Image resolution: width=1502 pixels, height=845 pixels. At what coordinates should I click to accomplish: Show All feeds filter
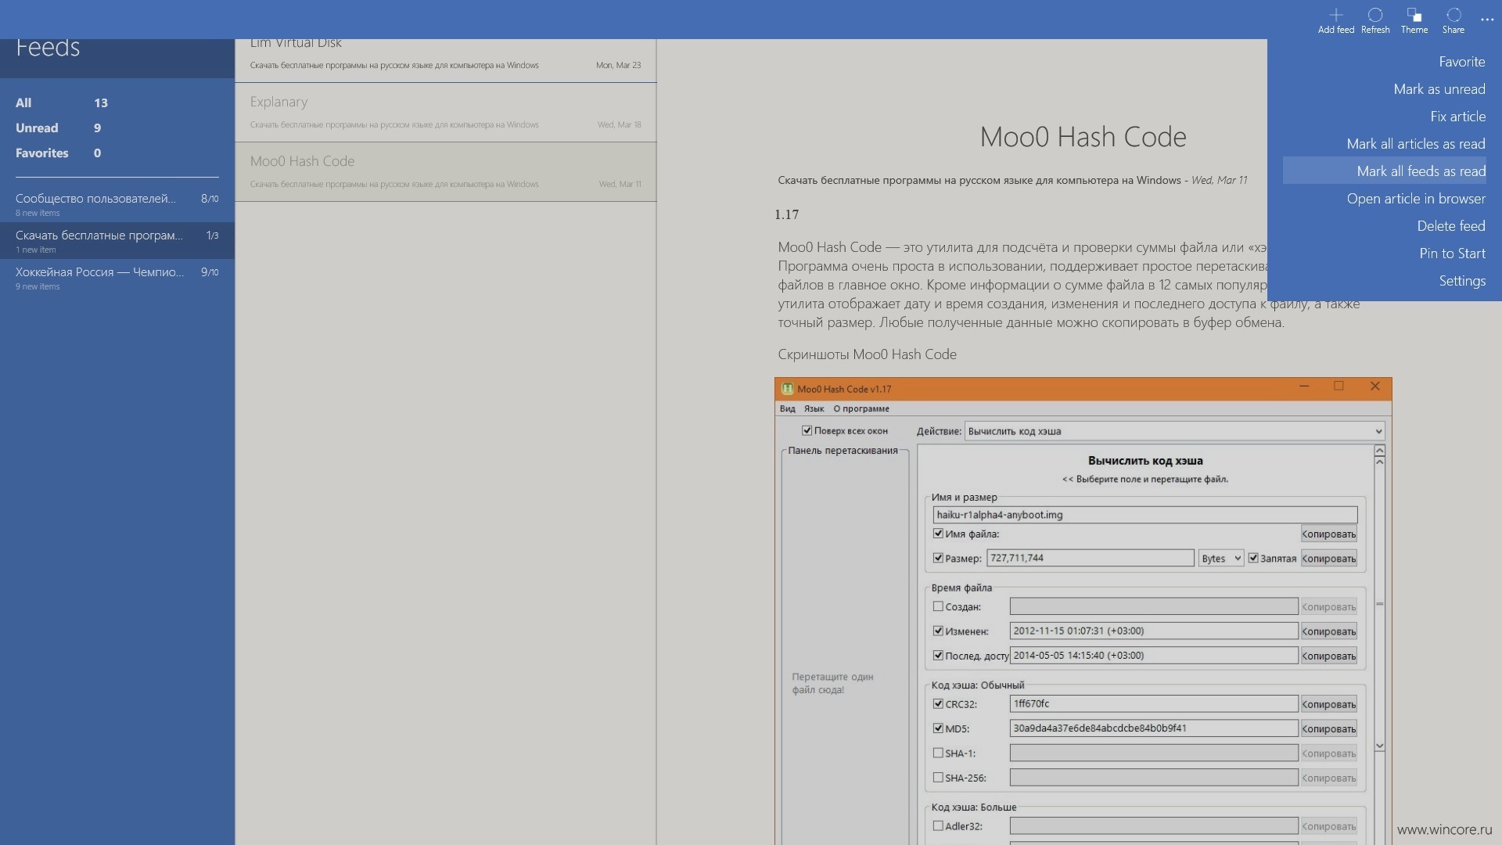pos(62,102)
